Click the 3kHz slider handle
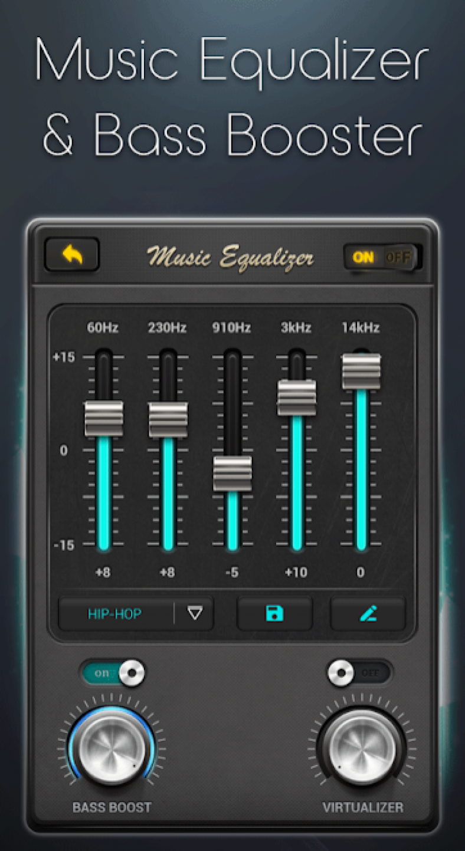The height and width of the screenshot is (851, 465). pyautogui.click(x=297, y=397)
